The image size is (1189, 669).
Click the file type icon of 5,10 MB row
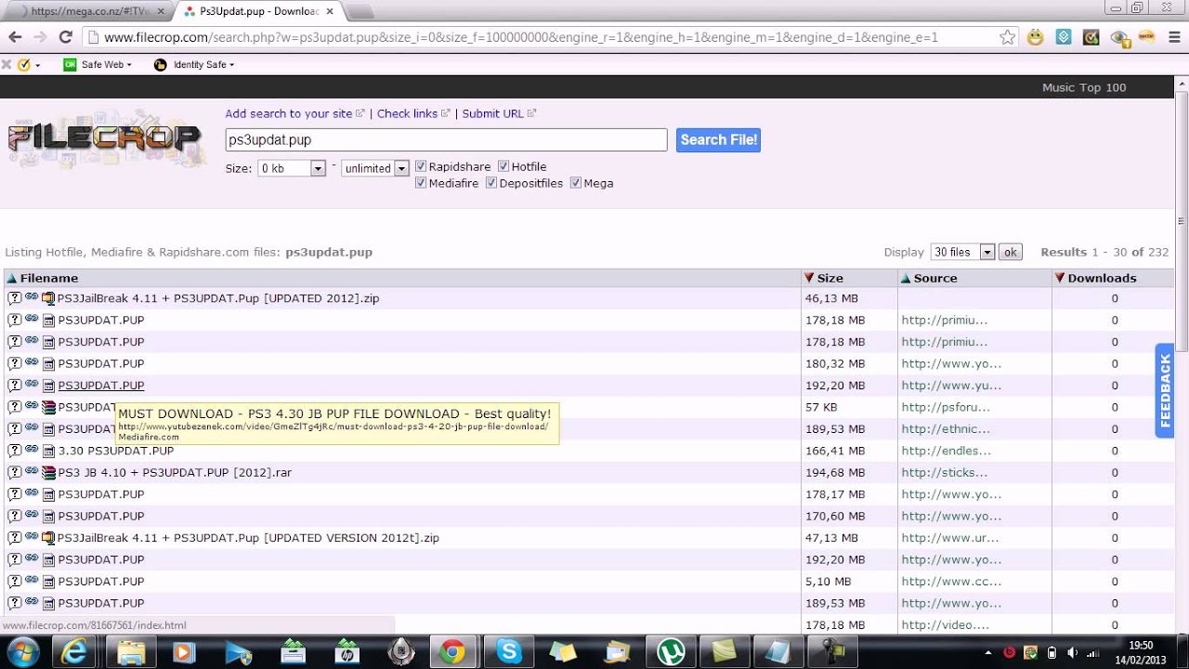point(48,582)
